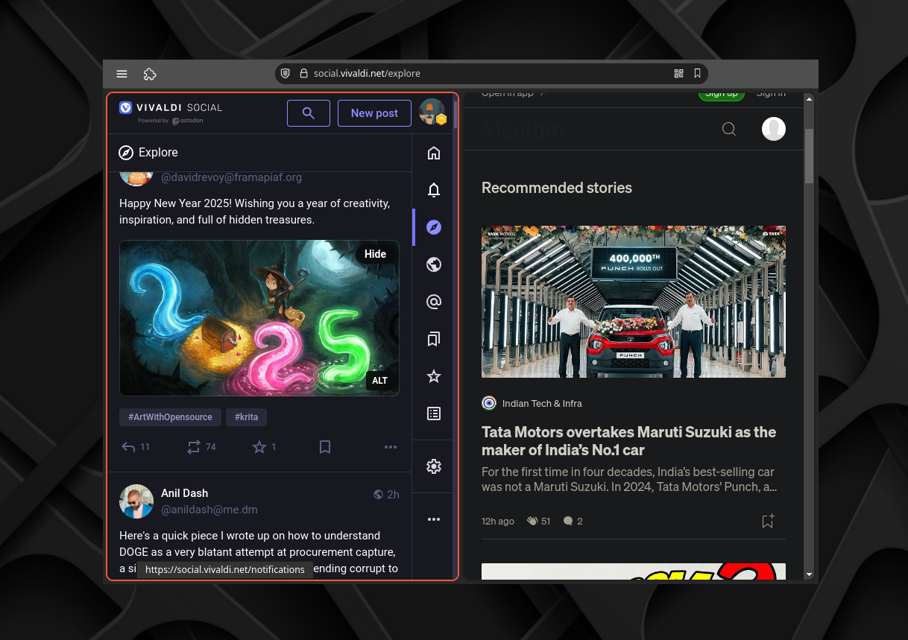Open @anildash@me.dm handle

coord(209,510)
